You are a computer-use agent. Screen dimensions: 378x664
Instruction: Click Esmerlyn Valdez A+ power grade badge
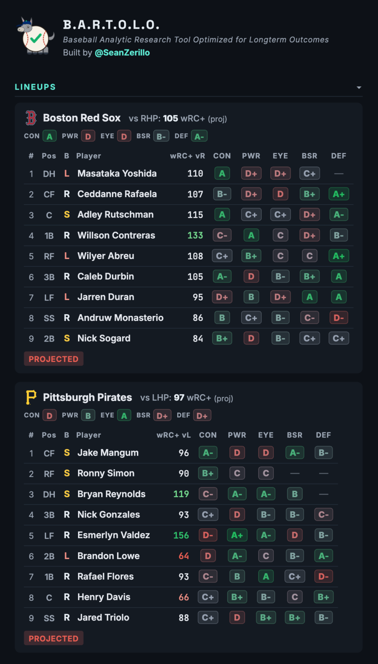coord(237,535)
